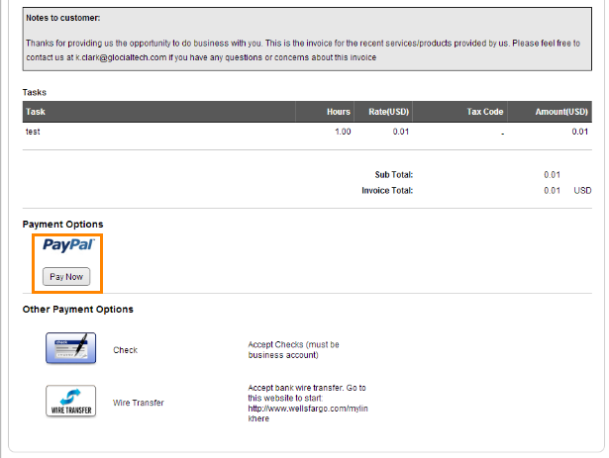Click 'Accept Checks (must be business account)' description
609x458 pixels.
click(x=294, y=350)
